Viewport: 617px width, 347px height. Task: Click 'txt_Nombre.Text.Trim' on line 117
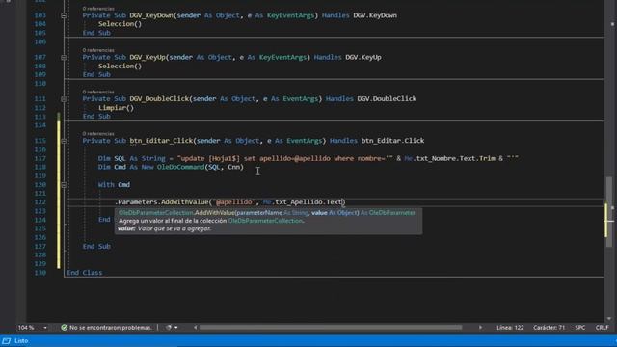tap(456, 158)
